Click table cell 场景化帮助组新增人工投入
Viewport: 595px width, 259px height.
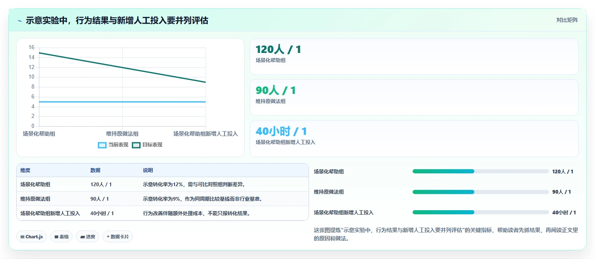point(50,213)
